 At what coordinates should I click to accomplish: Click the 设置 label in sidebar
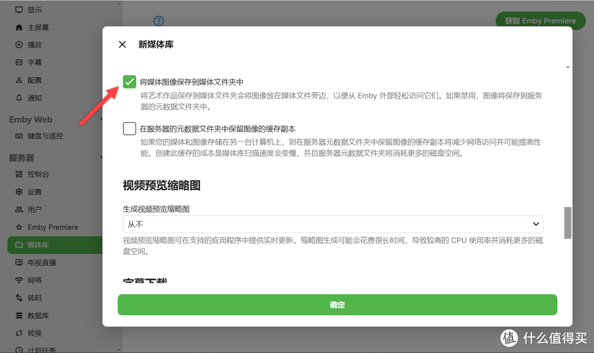[35, 192]
